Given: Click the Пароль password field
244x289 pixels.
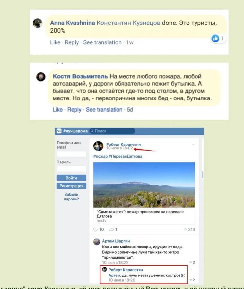Looking at the screenshot, I should 71,169.
